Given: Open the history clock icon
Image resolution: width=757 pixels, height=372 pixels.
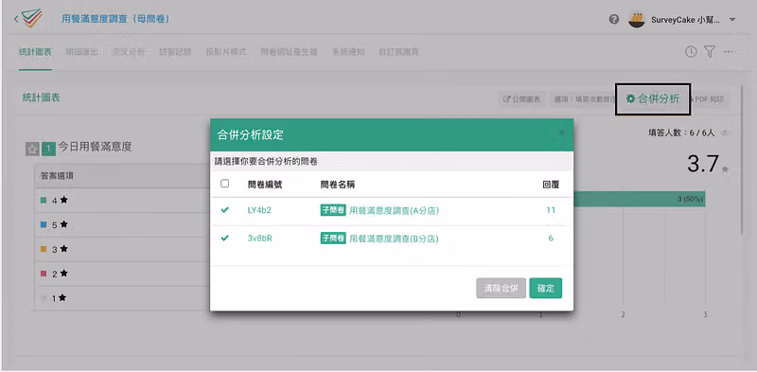Looking at the screenshot, I should pos(691,52).
